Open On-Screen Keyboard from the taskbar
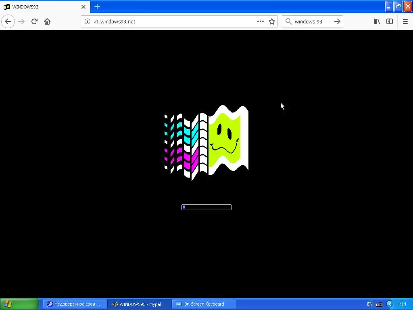This screenshot has width=413, height=310. (204, 304)
